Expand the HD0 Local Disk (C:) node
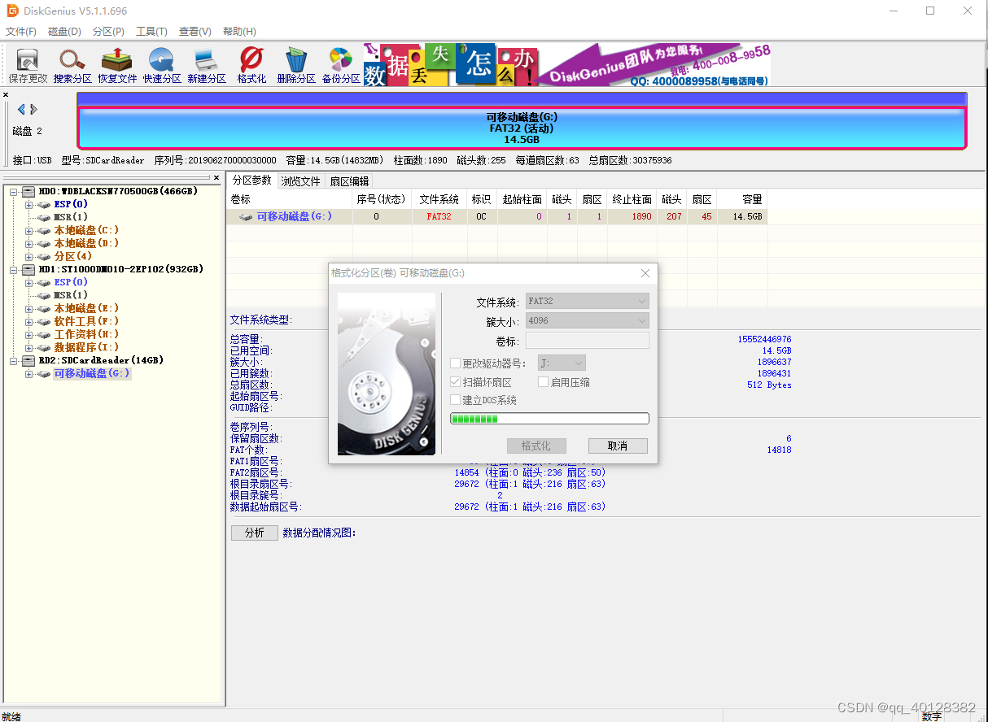This screenshot has height=722, width=988. click(x=28, y=231)
